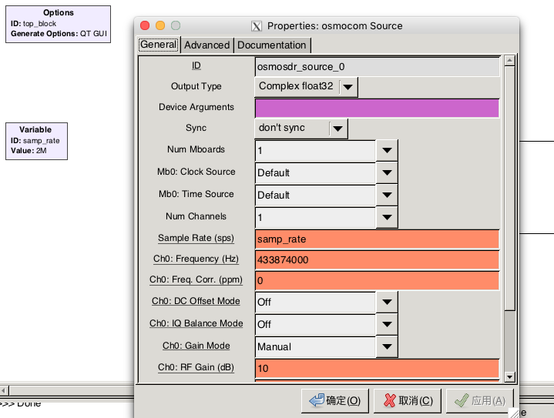Expand the Ch0: IQ Balance Mode dropdown arrow
The height and width of the screenshot is (418, 554).
coord(387,324)
